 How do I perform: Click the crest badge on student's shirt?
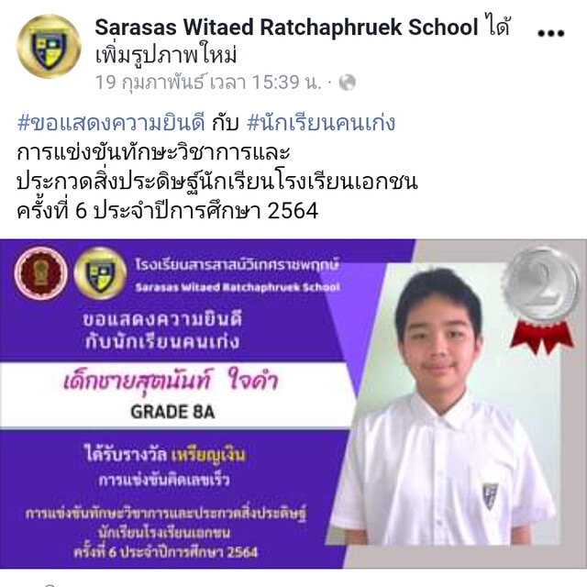click(490, 496)
